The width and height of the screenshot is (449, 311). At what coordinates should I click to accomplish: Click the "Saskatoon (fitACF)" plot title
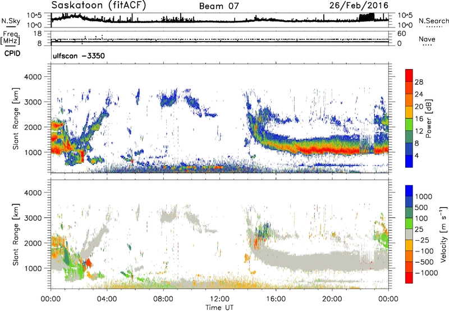(99, 6)
